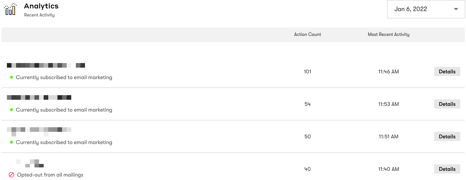Click the date dropdown arrow

pos(456,10)
